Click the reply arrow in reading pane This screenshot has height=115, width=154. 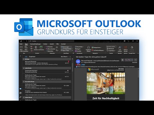point(126,60)
